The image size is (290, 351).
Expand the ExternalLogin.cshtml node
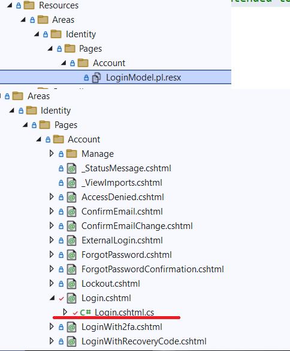tap(52, 240)
